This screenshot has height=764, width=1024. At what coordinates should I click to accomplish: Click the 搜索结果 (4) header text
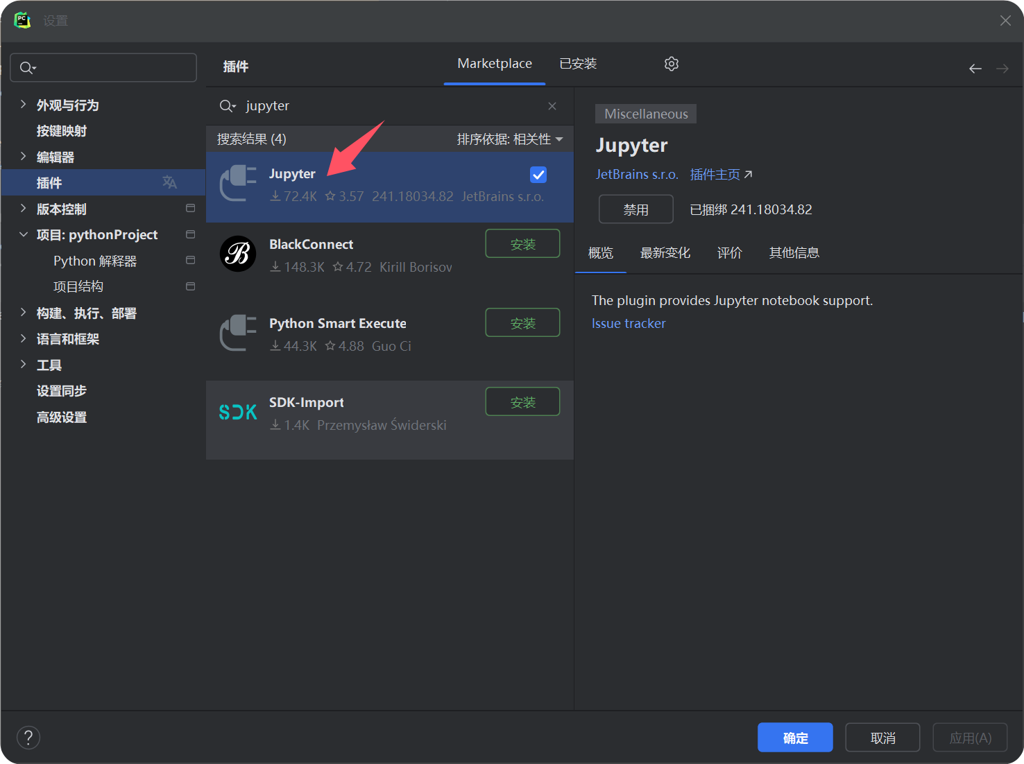251,139
